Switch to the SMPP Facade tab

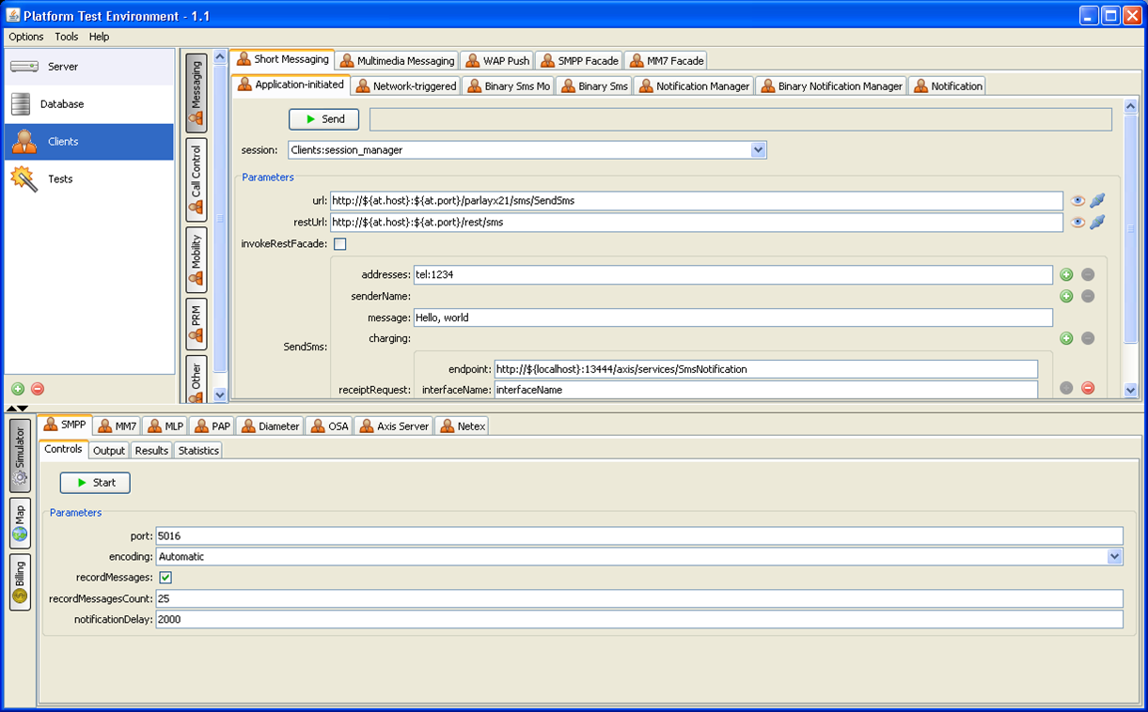click(x=578, y=60)
